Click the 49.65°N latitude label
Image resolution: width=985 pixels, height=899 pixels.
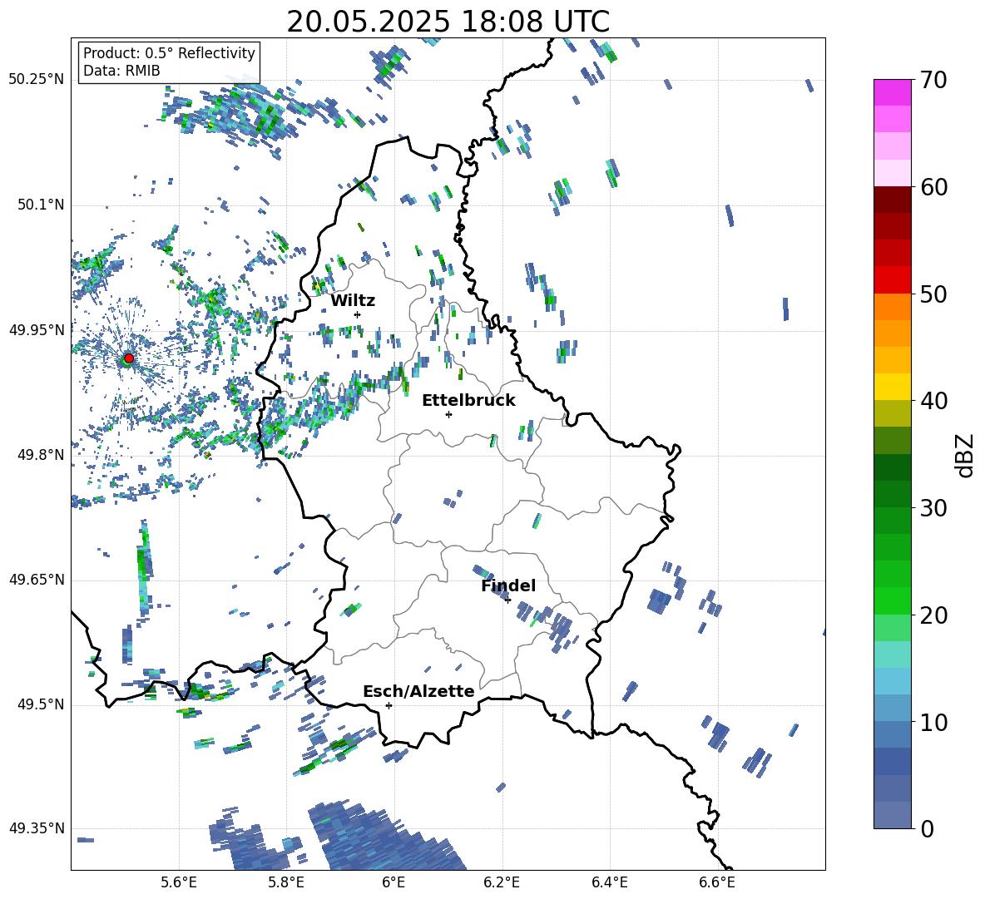37,579
